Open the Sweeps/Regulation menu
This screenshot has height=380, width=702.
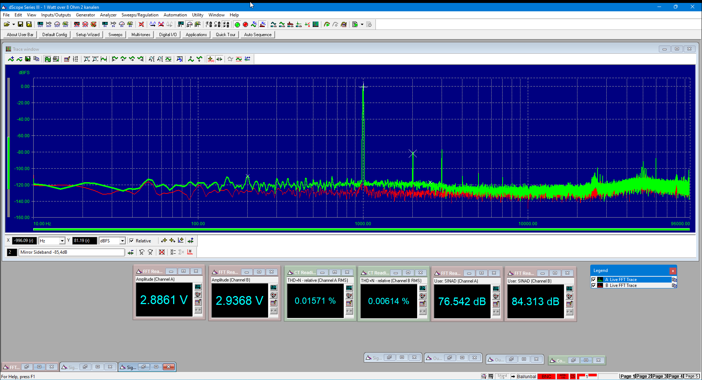click(140, 15)
